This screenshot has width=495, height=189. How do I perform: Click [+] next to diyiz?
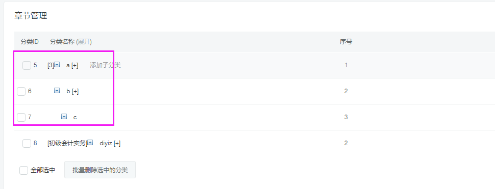117,143
